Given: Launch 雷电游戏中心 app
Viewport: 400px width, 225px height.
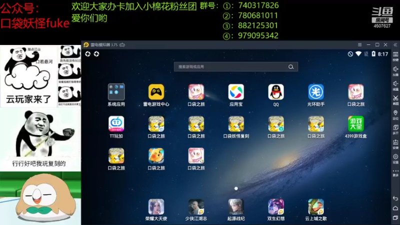Looking at the screenshot, I should pyautogui.click(x=156, y=92).
